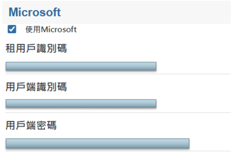This screenshot has height=157, width=239.
Task: Disable the Use Microsoft option
Action: (12, 29)
